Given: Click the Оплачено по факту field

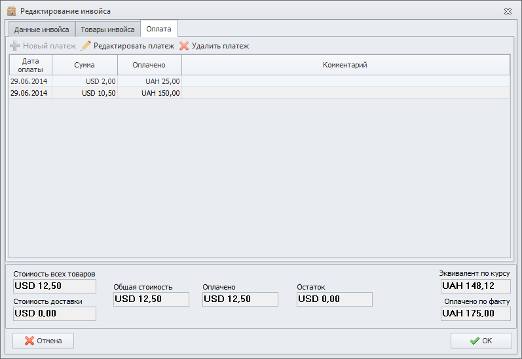Looking at the screenshot, I should (475, 314).
